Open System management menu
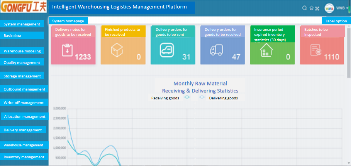This screenshot has width=351, height=166. 22,24
